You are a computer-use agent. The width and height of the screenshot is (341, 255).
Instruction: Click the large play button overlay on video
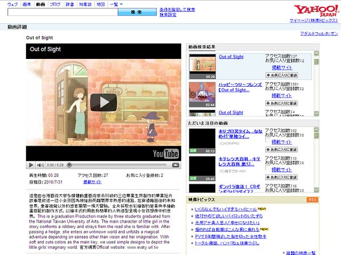pos(103,103)
